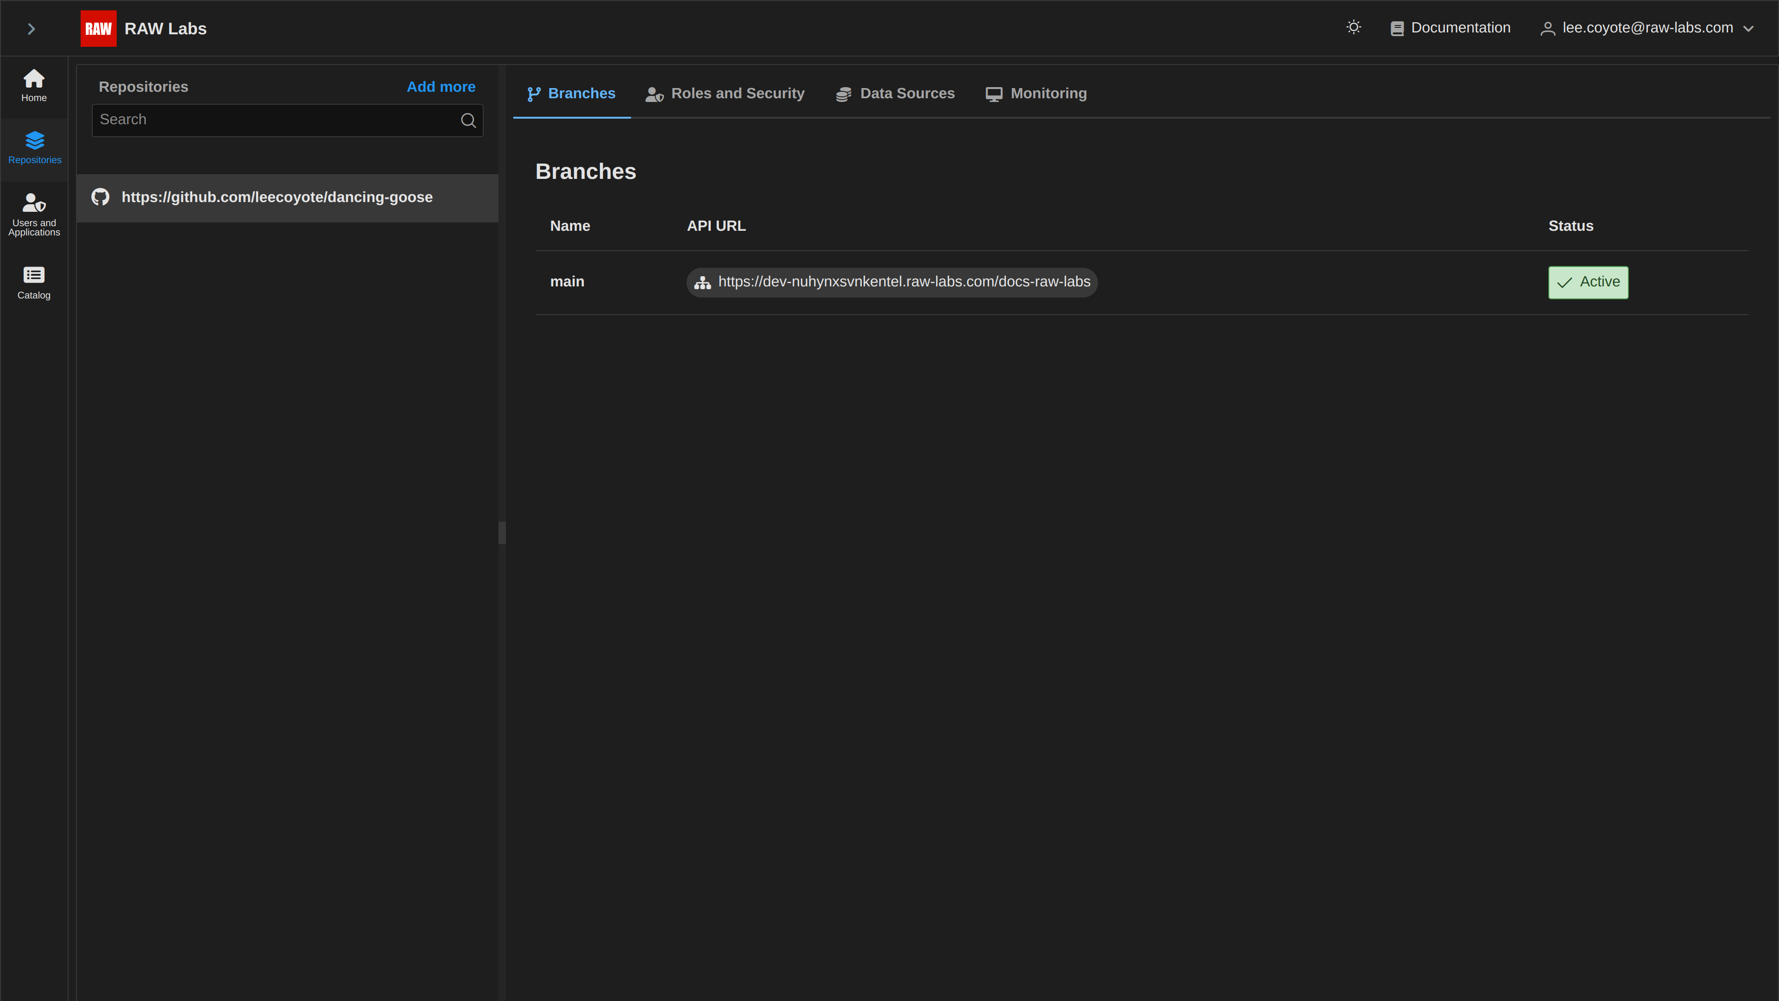The width and height of the screenshot is (1779, 1001).
Task: Switch to the Data Sources tab
Action: tap(895, 93)
